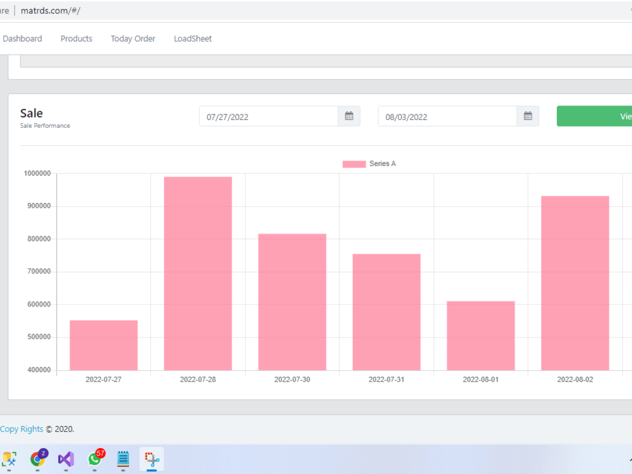Click the 500000 y-axis value
The height and width of the screenshot is (474, 632).
[x=39, y=337]
